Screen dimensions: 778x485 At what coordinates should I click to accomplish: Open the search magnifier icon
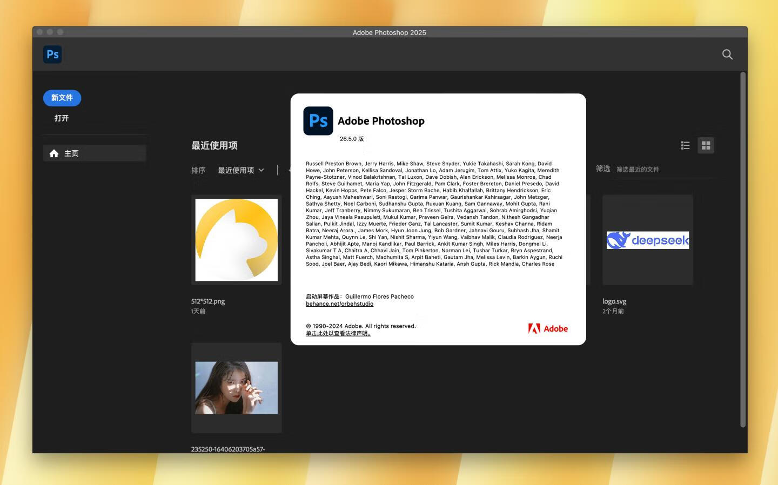pyautogui.click(x=727, y=55)
